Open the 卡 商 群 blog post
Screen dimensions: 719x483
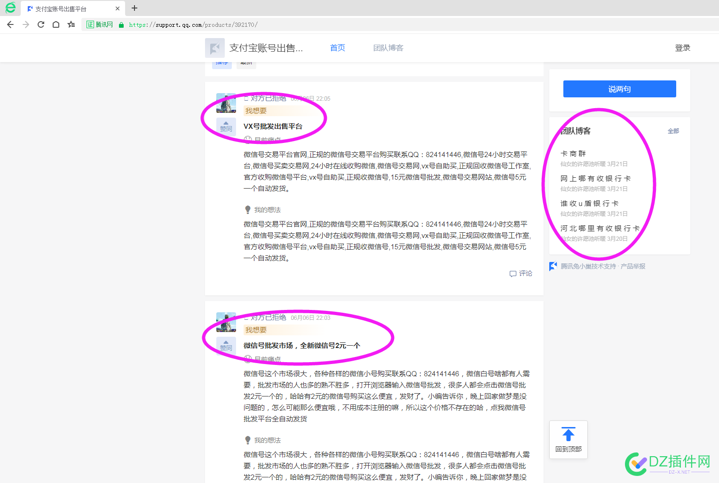(x=573, y=154)
